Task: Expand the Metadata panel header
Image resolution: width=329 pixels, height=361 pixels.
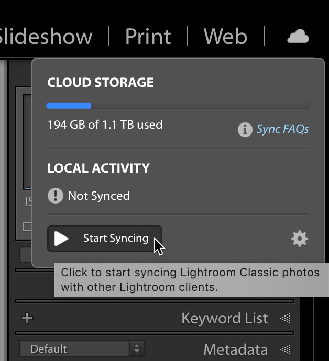Action: (x=236, y=349)
